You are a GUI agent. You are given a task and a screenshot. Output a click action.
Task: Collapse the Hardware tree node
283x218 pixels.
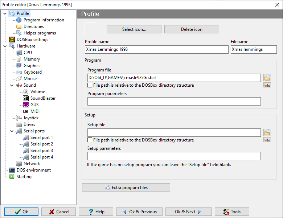tap(5, 46)
